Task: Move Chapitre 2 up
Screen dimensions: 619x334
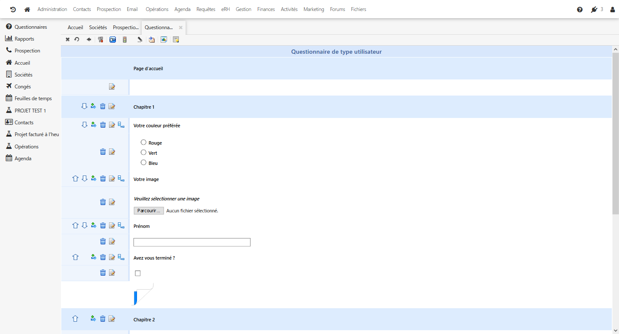Action: pyautogui.click(x=75, y=319)
